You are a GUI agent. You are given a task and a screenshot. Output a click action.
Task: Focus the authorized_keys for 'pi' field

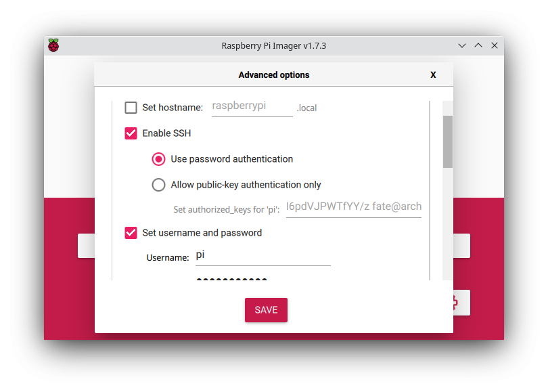[x=354, y=208]
